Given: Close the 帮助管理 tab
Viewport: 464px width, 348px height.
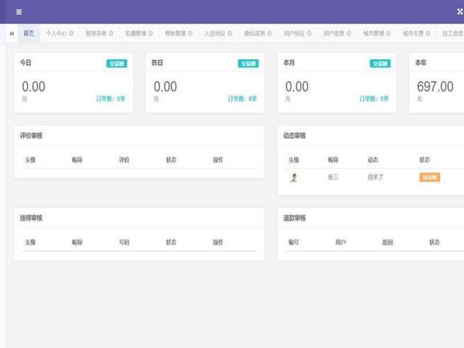Looking at the screenshot, I should 190,34.
